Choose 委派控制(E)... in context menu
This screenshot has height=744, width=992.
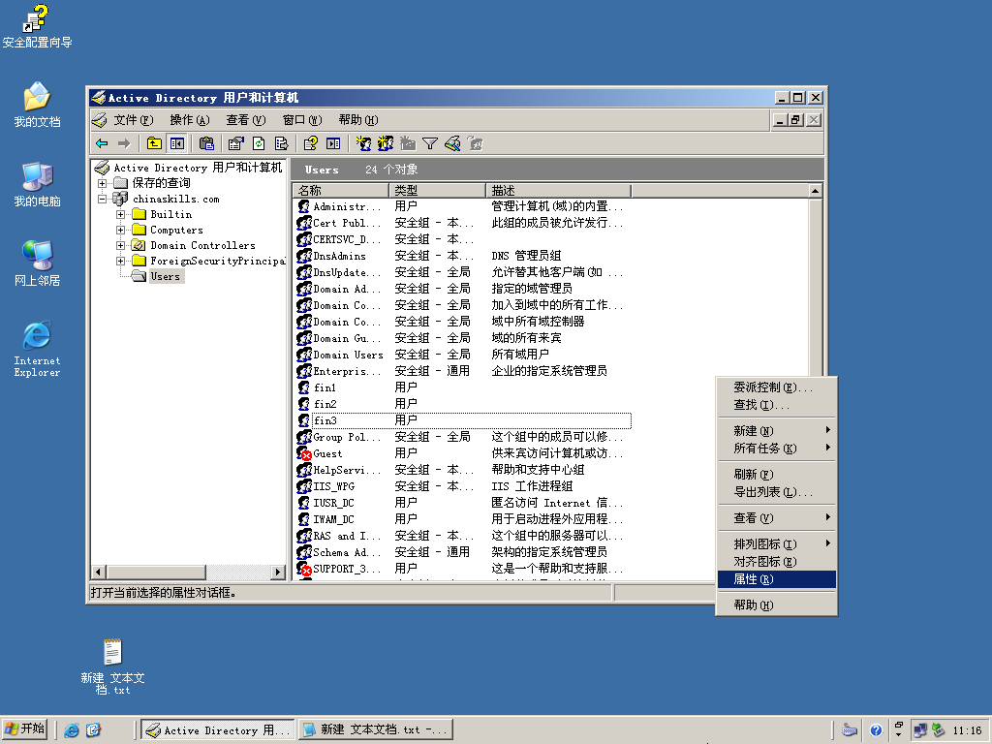pyautogui.click(x=777, y=387)
